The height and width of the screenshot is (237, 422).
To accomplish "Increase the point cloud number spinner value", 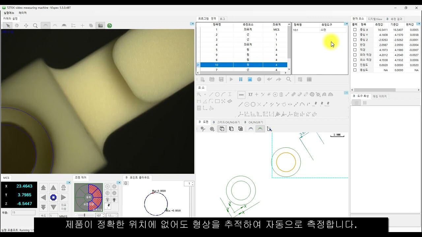I will click(x=193, y=183).
